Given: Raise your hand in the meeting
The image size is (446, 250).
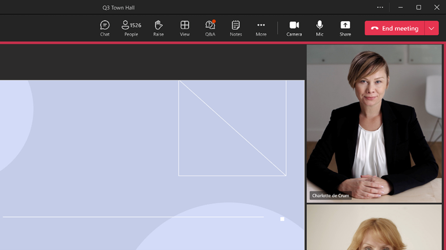Looking at the screenshot, I should [158, 28].
